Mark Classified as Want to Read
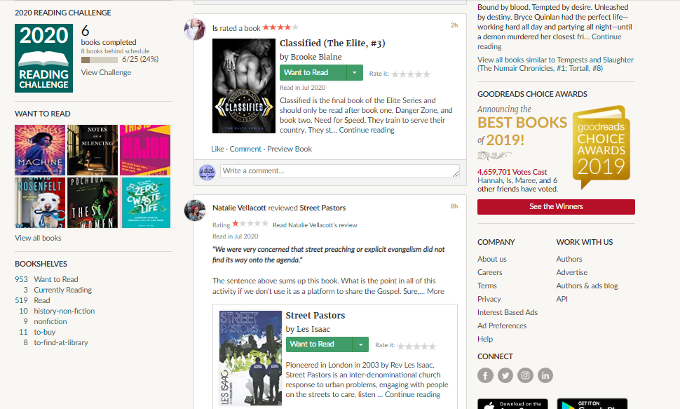 (x=313, y=72)
